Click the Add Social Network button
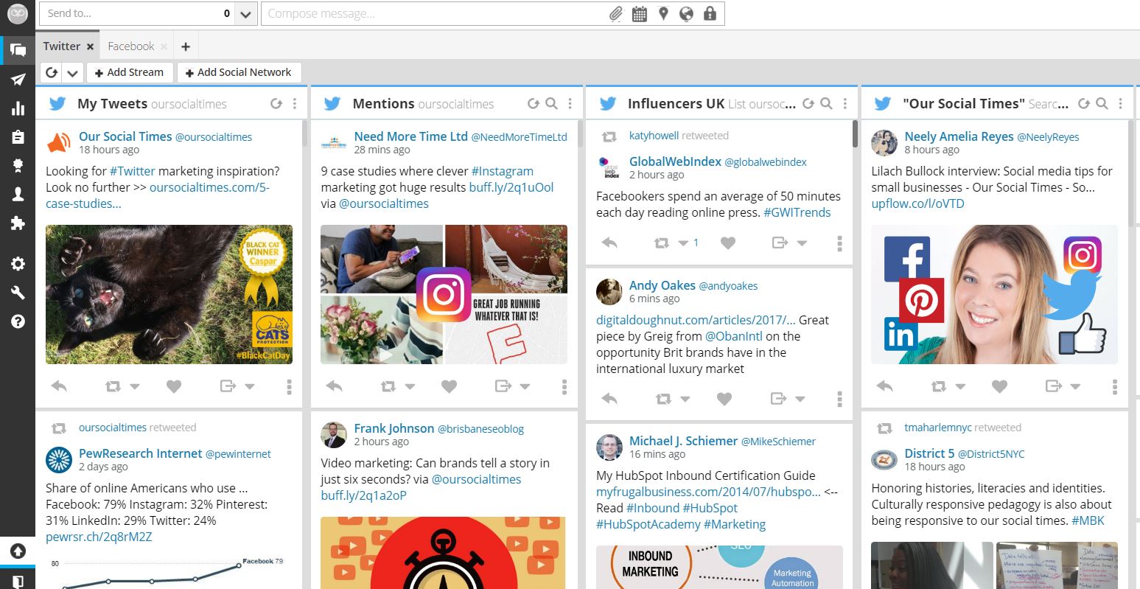The height and width of the screenshot is (589, 1140). (239, 72)
